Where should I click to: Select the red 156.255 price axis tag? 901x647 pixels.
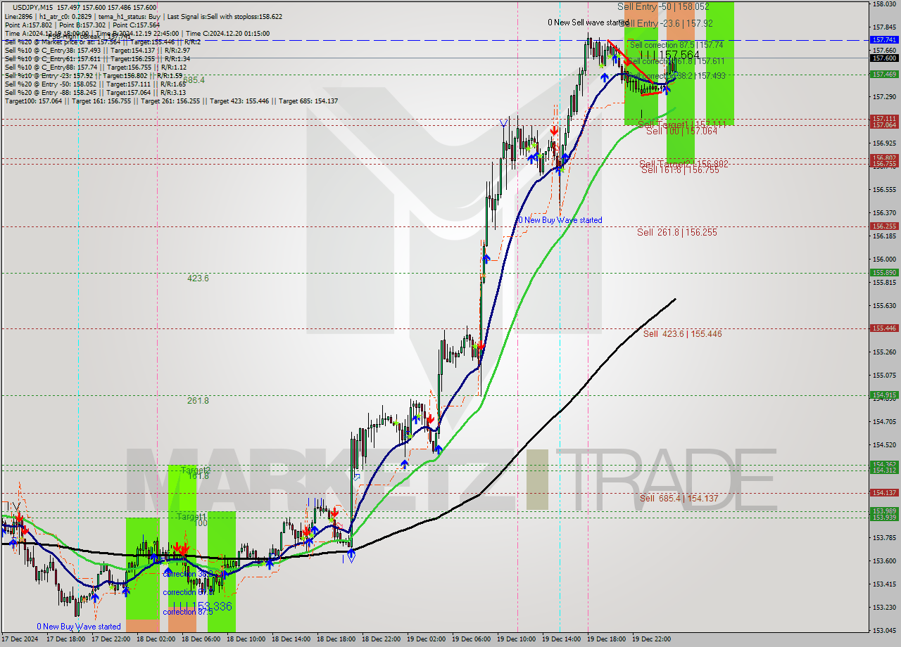pyautogui.click(x=884, y=226)
